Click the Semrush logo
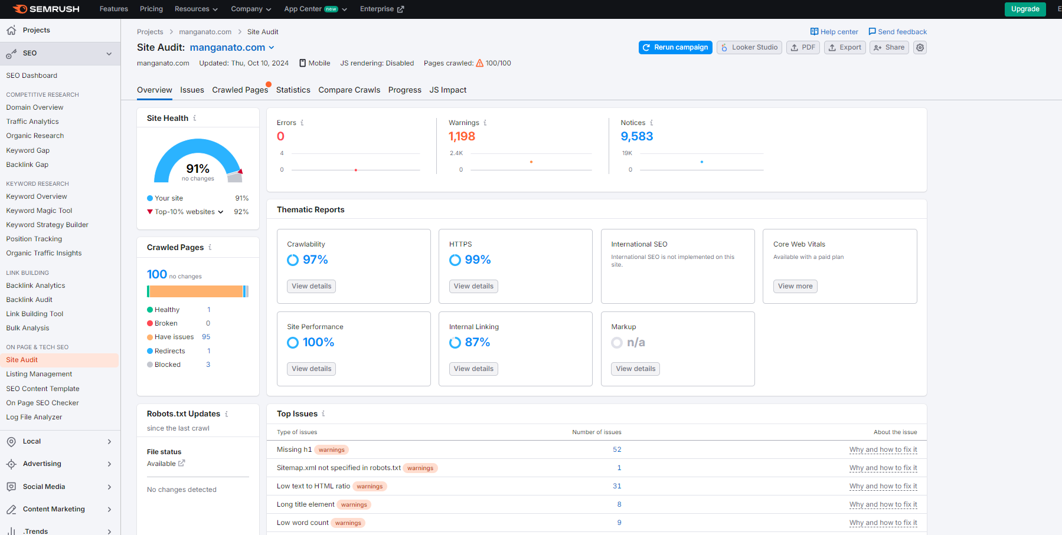The width and height of the screenshot is (1062, 535). pos(45,9)
